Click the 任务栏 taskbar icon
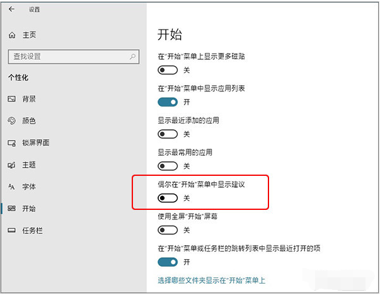 (11, 231)
